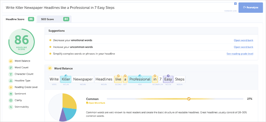The height and width of the screenshot is (122, 266).
Task: Click the yellow word chip 'in'
Action: [155, 79]
